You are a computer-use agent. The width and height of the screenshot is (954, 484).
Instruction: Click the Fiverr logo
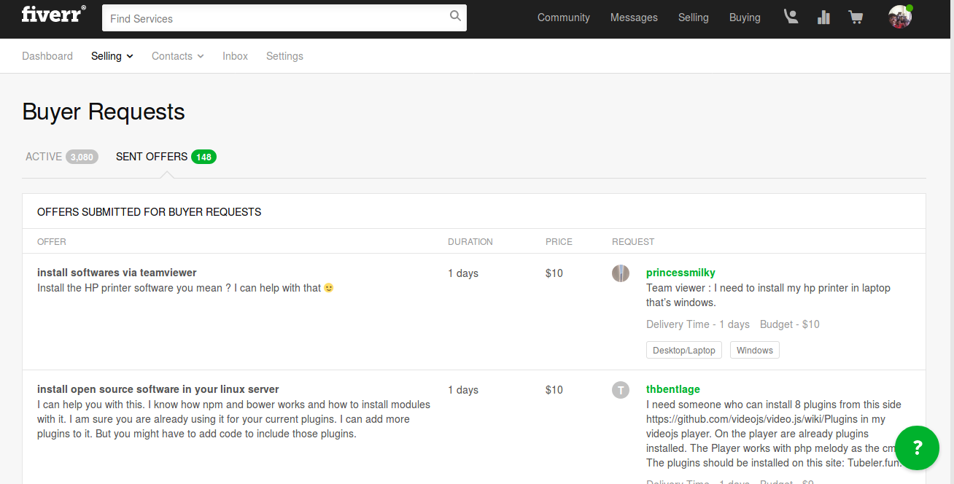pyautogui.click(x=53, y=15)
